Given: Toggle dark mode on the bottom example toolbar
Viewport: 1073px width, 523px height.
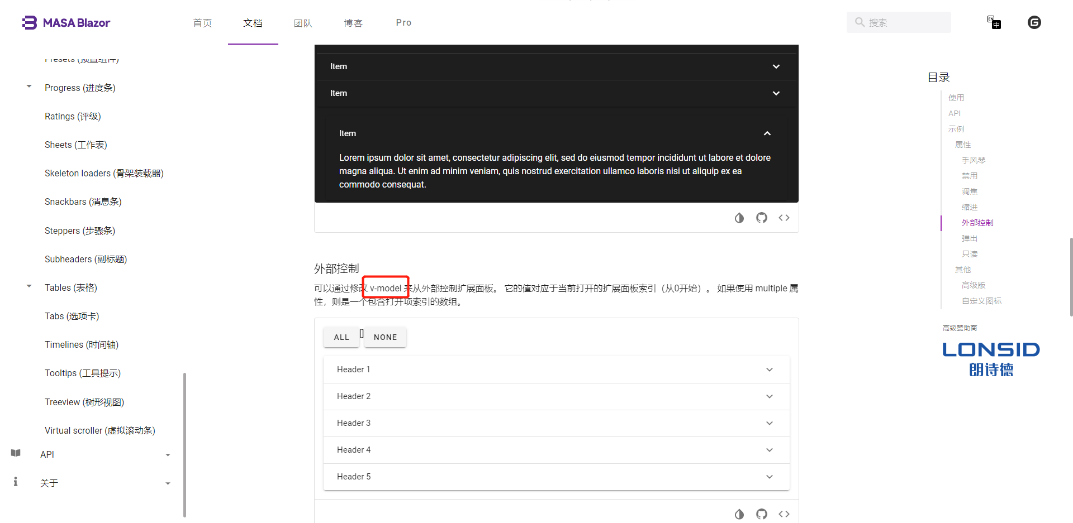Looking at the screenshot, I should coord(739,514).
